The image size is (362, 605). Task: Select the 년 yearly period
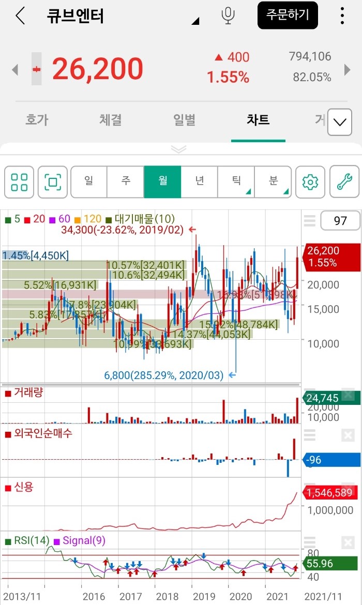pos(200,182)
